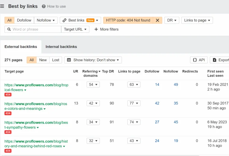Click the How to use help icon

click(44, 7)
